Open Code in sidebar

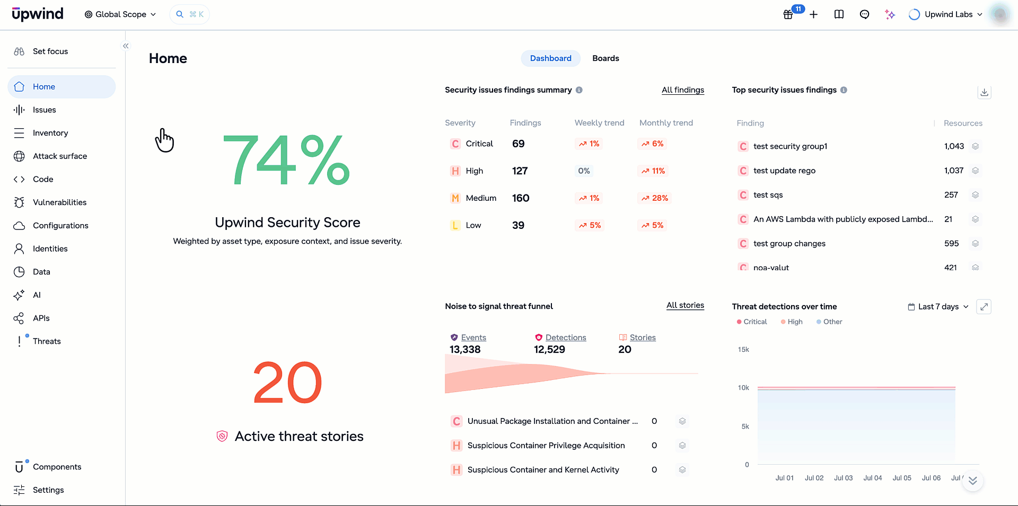62,179
